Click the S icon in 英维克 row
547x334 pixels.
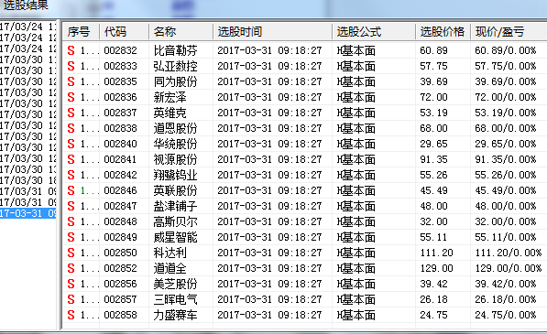pos(71,113)
